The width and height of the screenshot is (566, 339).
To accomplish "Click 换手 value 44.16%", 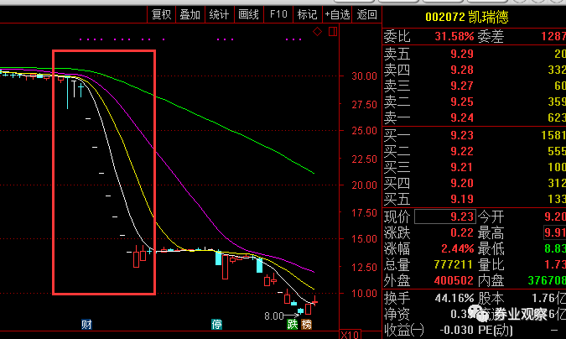I will [x=454, y=298].
